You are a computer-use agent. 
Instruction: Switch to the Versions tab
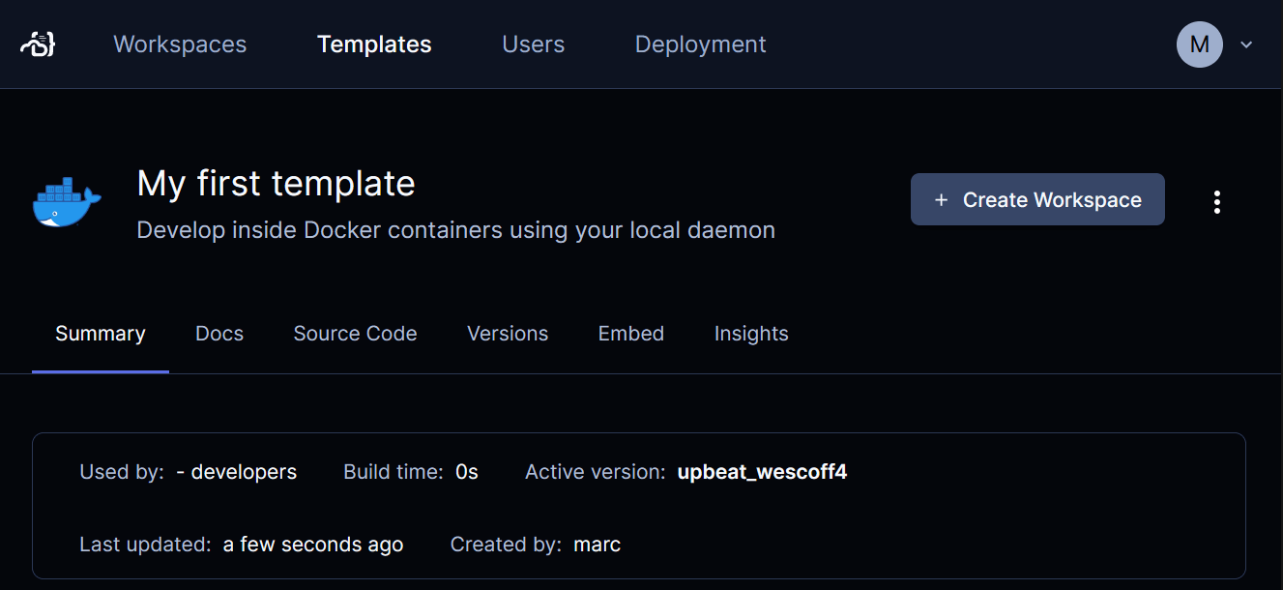(508, 334)
